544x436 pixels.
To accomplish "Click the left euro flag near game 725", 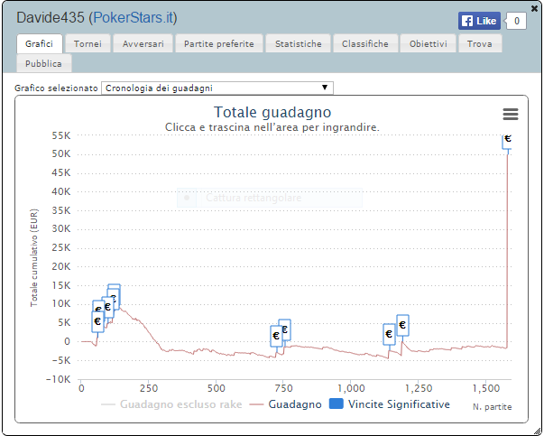I will (x=276, y=336).
